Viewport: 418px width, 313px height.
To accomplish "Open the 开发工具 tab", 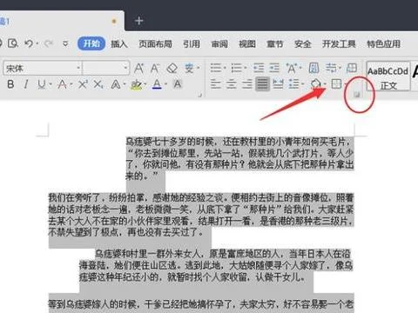I will [x=339, y=44].
